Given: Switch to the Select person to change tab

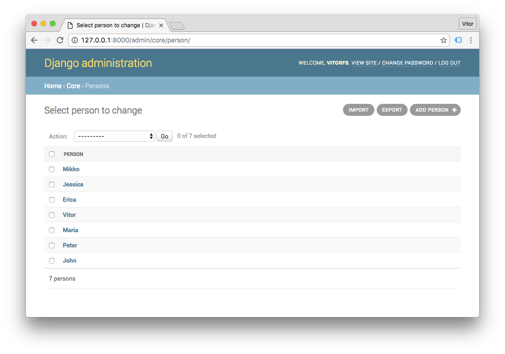Looking at the screenshot, I should 111,25.
